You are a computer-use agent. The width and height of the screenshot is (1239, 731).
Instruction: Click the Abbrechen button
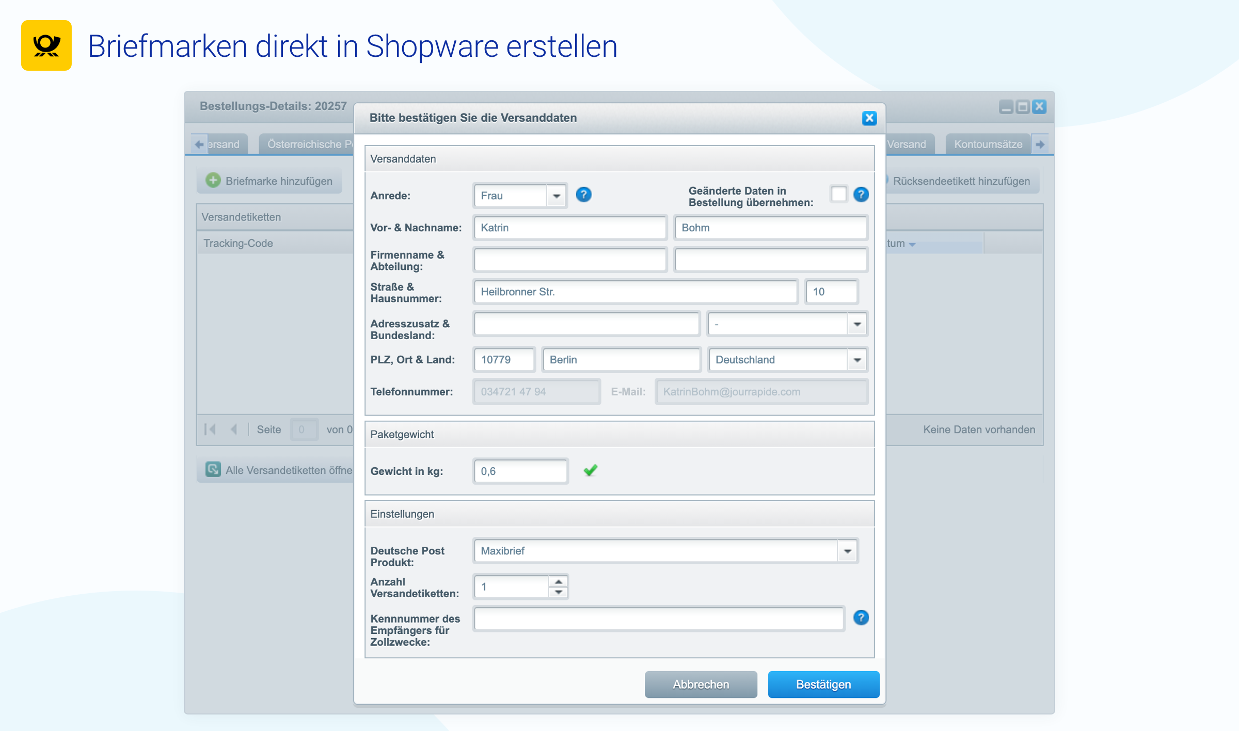click(701, 685)
